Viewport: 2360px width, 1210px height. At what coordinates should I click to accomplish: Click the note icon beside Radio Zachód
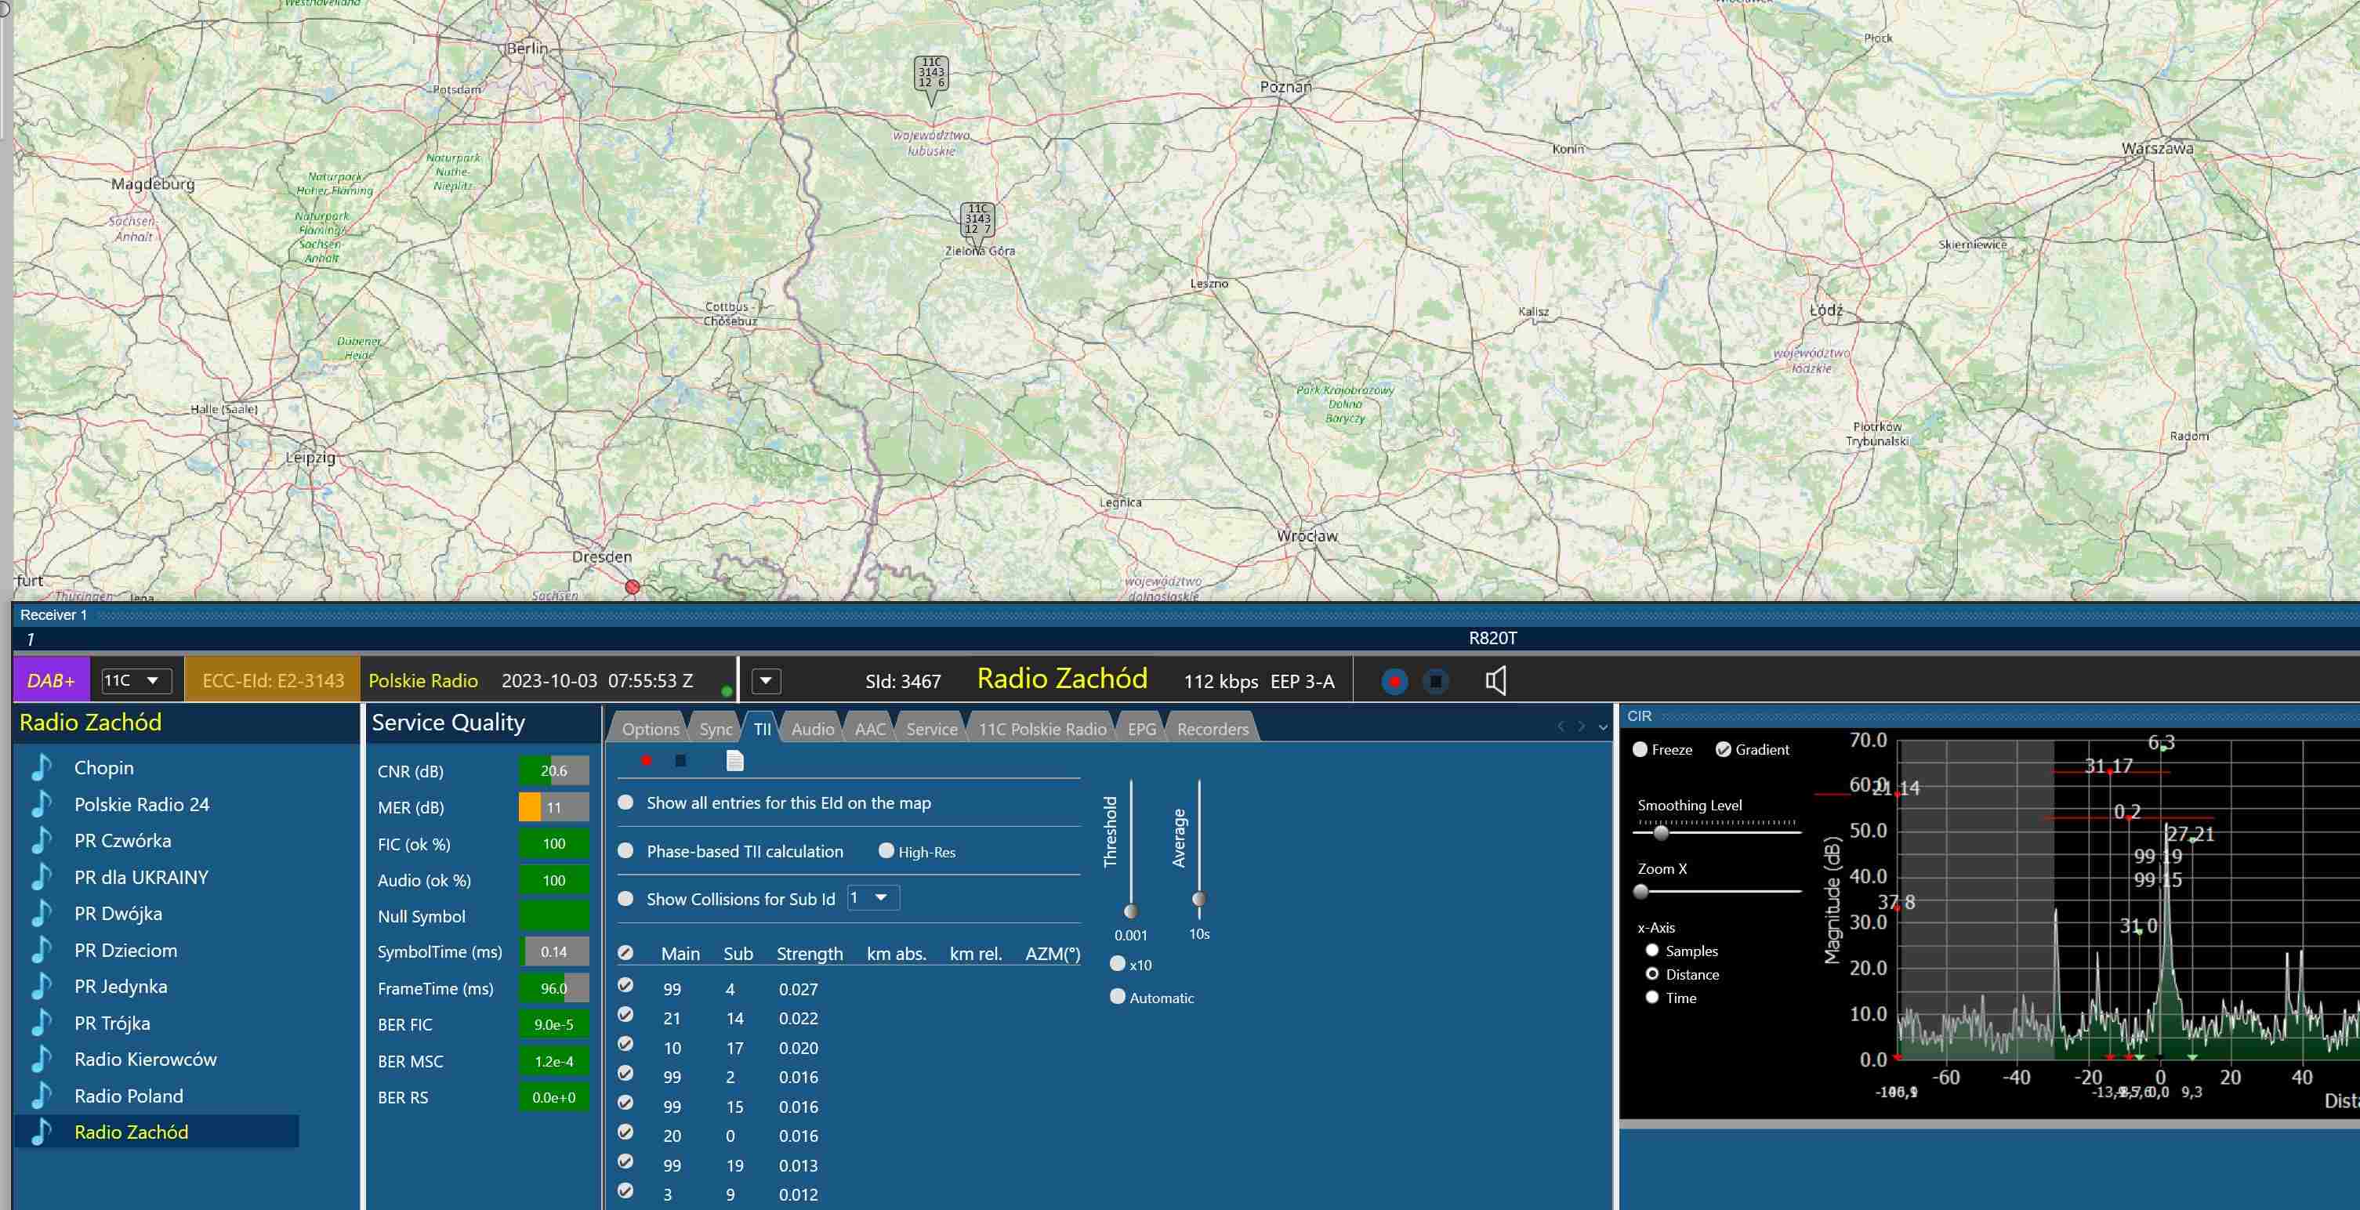[42, 1132]
